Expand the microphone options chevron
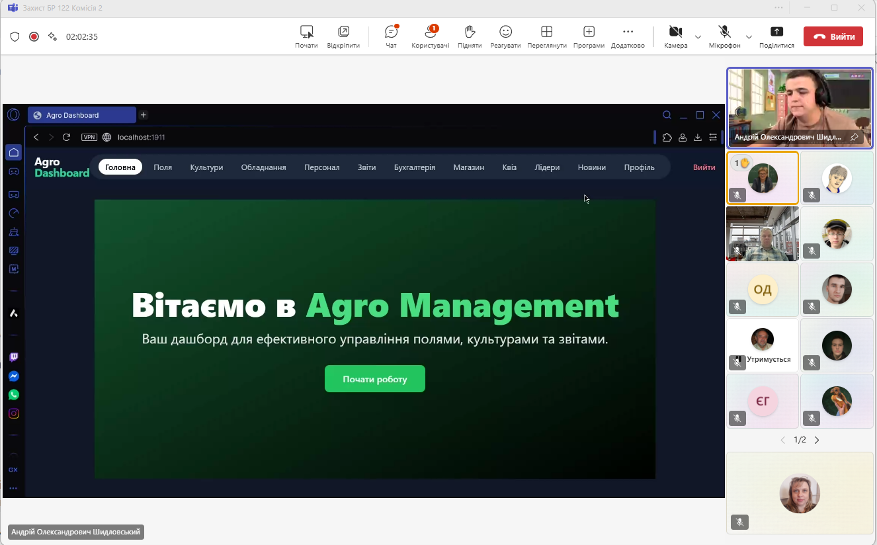Screen dimensions: 877x545 [749, 36]
